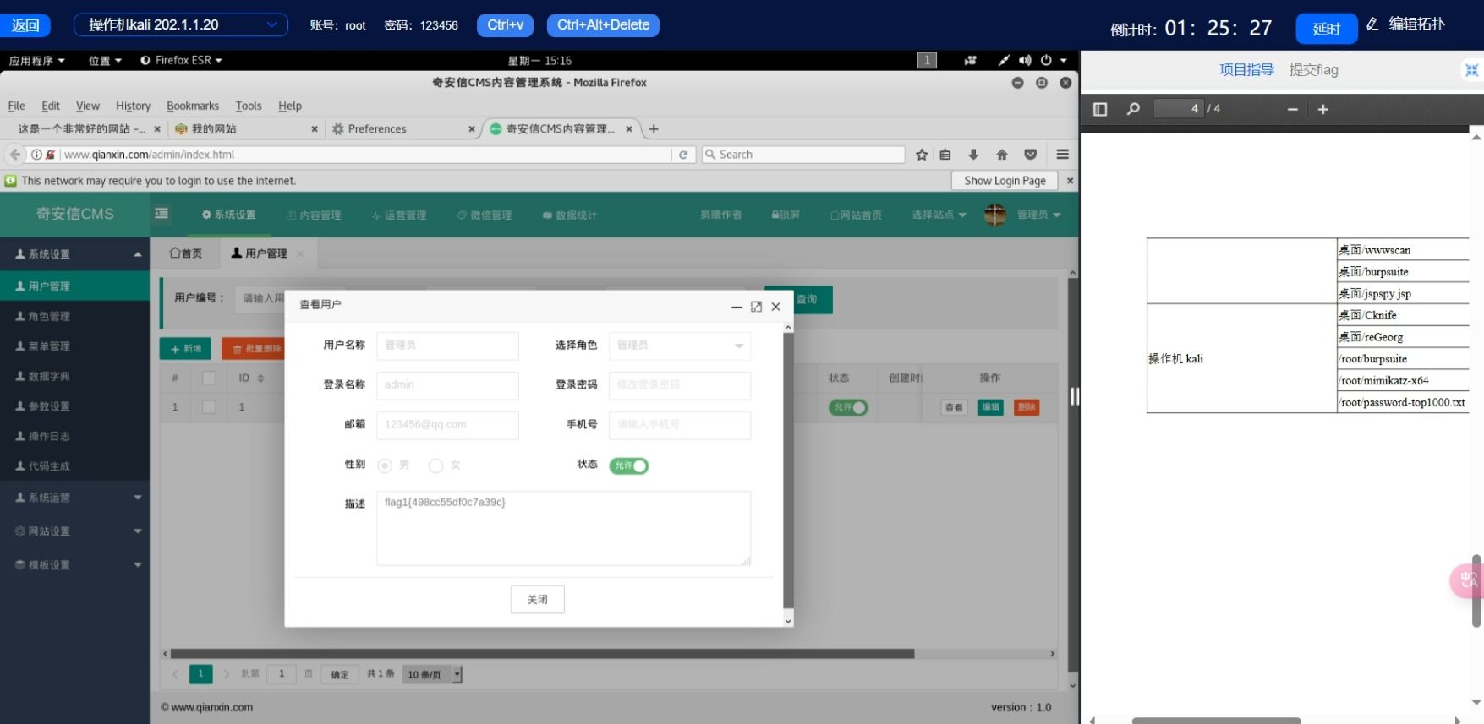
Task: Switch to the 我的网站 tab
Action: point(244,129)
